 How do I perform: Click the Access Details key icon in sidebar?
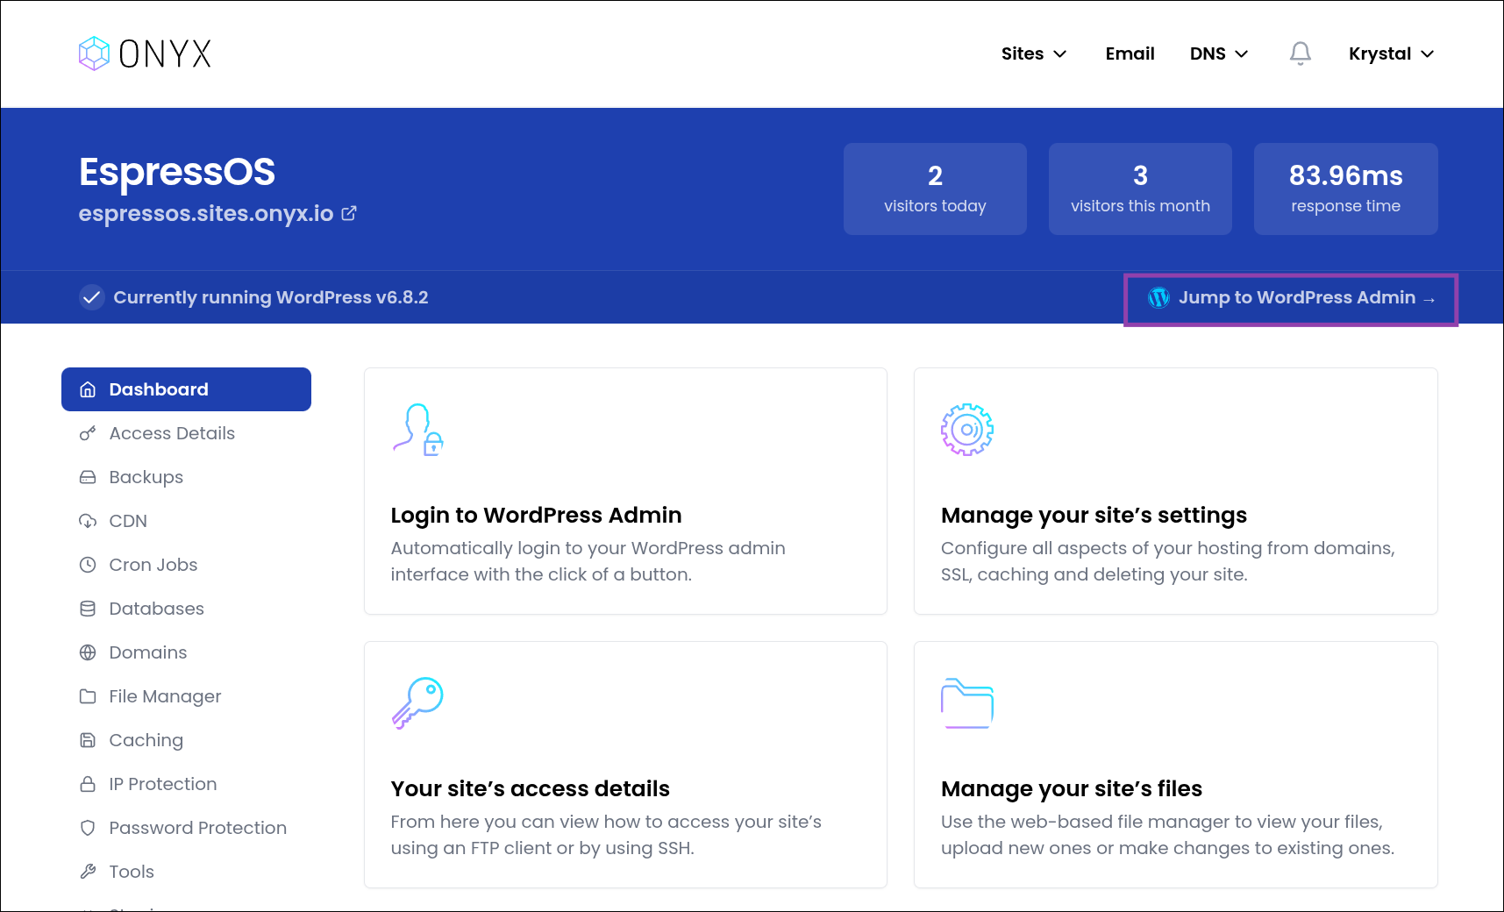[x=88, y=433]
